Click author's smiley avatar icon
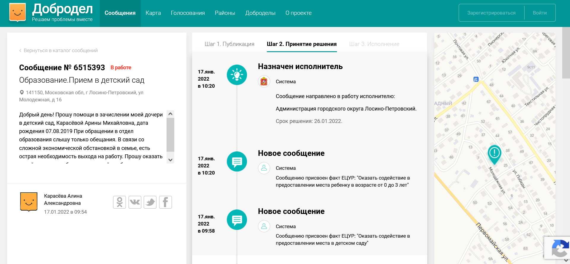The image size is (570, 264). [x=29, y=201]
